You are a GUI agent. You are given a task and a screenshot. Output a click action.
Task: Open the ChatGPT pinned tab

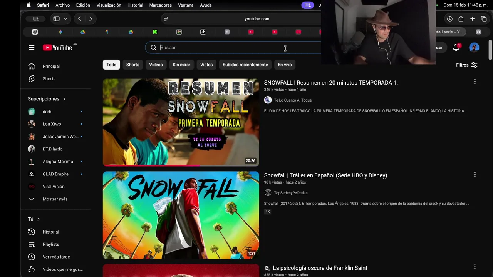click(35, 32)
